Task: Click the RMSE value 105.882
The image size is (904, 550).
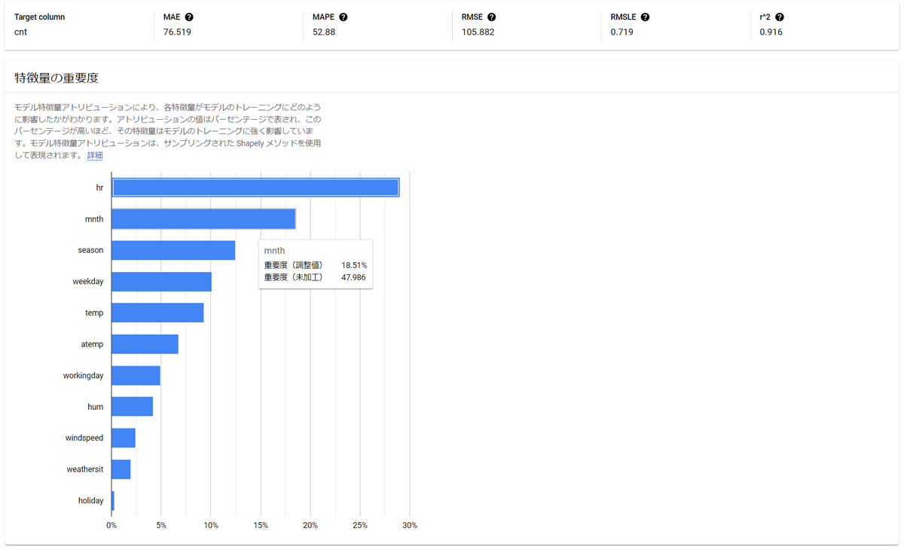Action: tap(478, 32)
